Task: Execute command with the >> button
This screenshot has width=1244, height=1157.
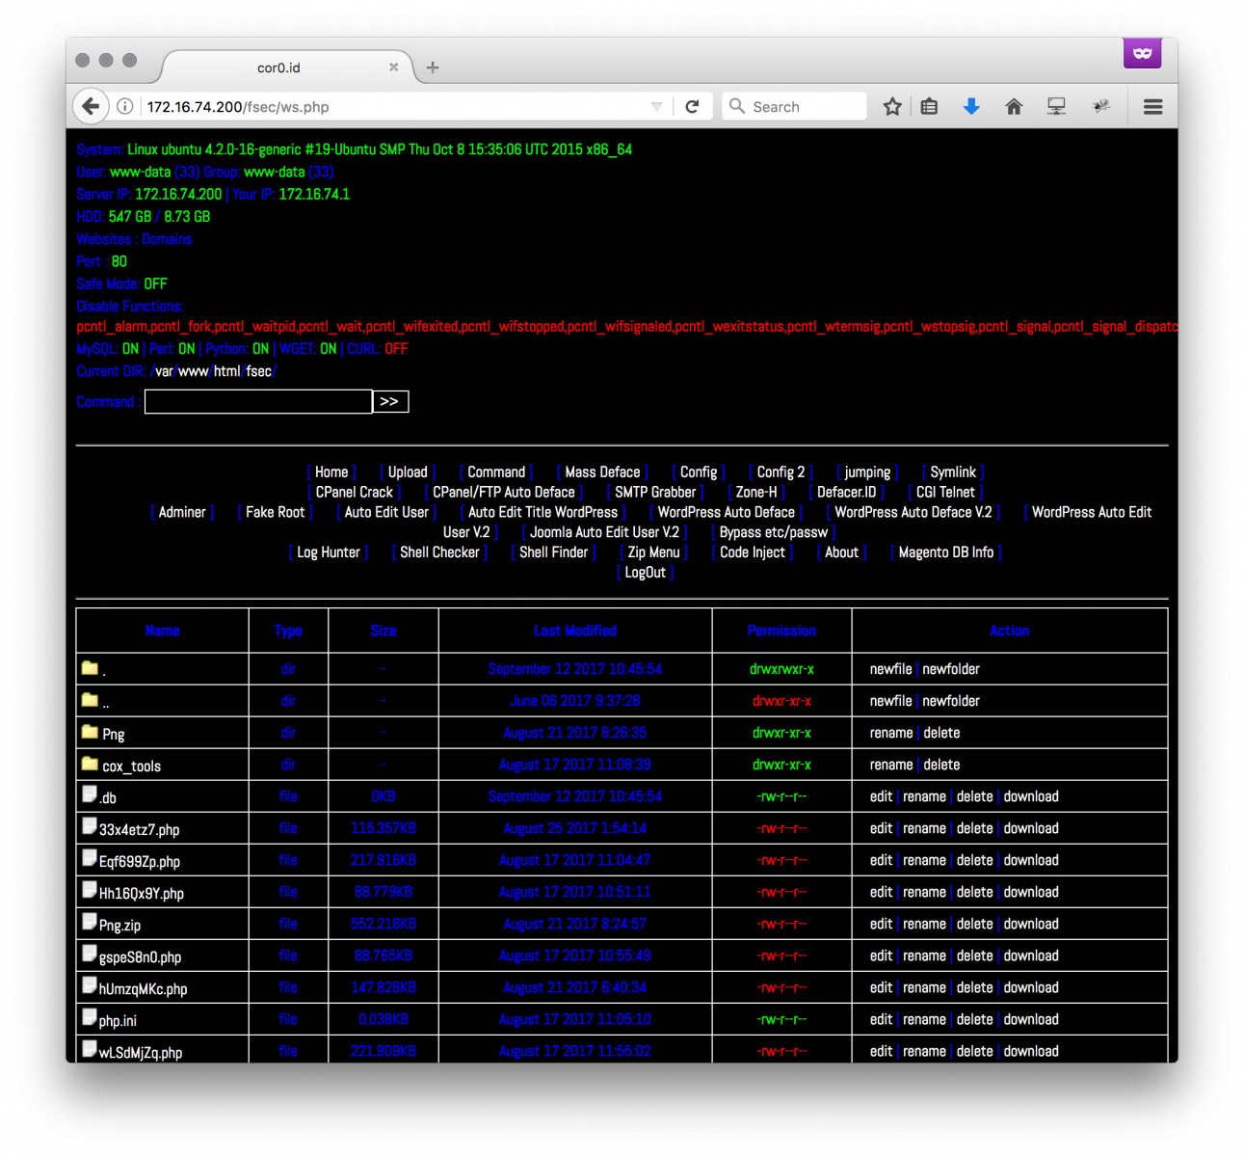Action: click(x=389, y=401)
